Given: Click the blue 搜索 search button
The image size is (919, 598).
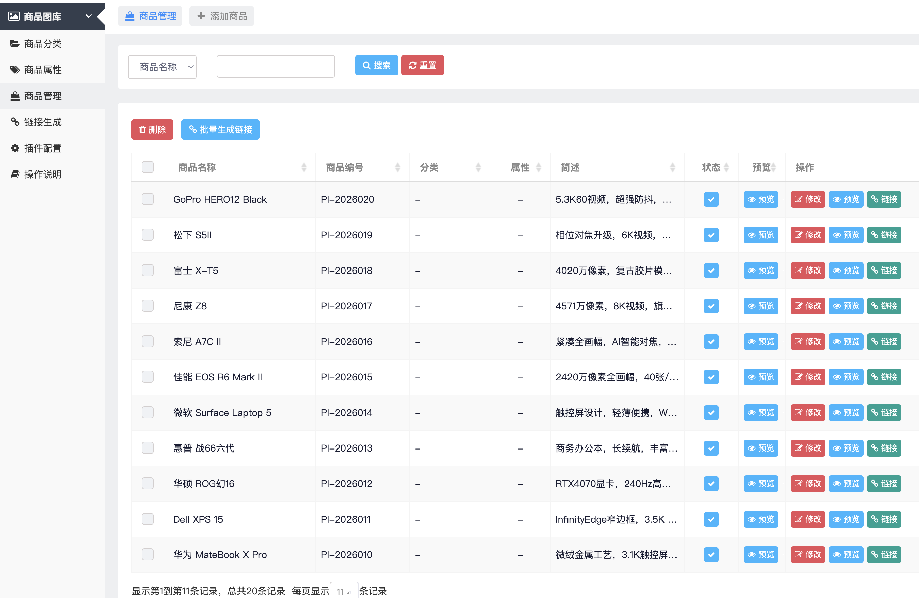Looking at the screenshot, I should pyautogui.click(x=376, y=65).
